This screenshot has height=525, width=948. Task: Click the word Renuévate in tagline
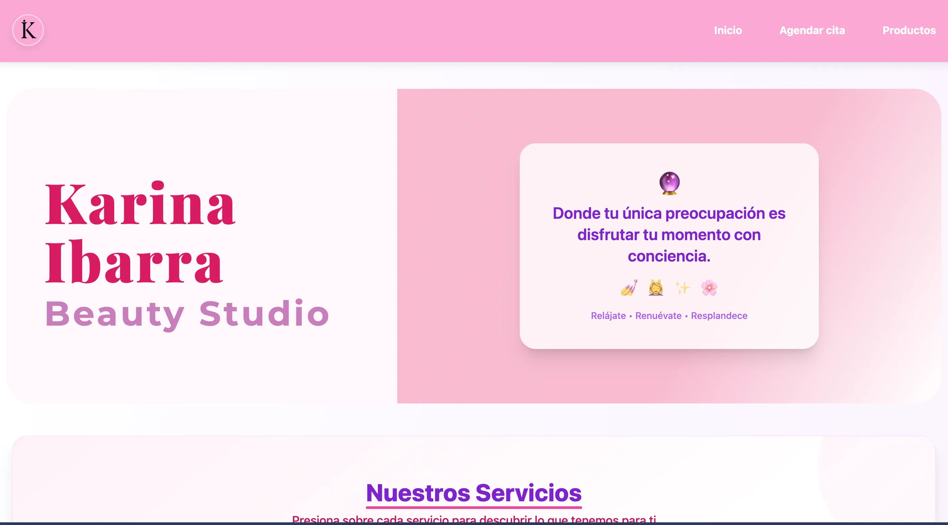[x=658, y=316]
